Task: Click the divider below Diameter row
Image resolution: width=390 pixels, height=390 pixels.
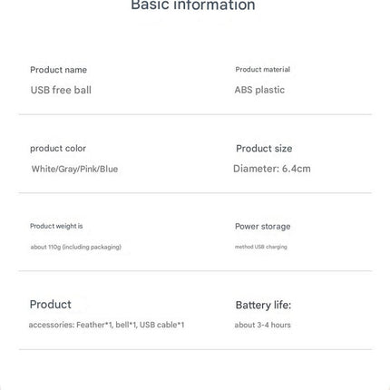Action: pos(195,192)
